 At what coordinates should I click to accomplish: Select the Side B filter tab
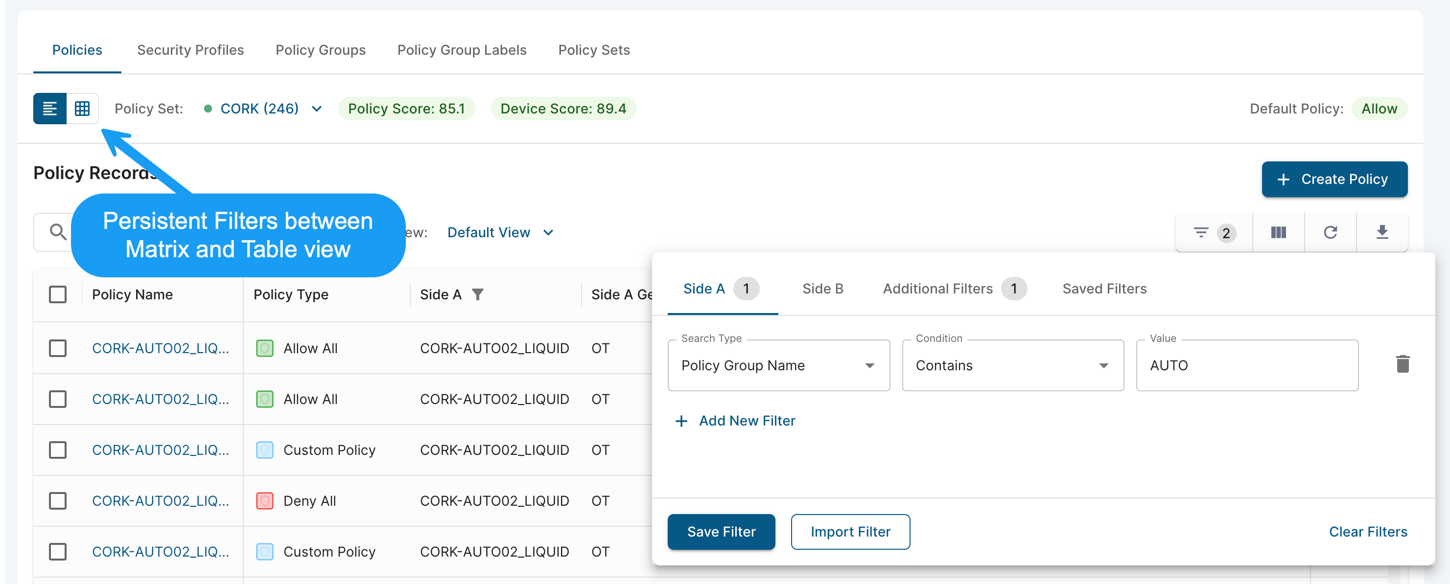822,289
